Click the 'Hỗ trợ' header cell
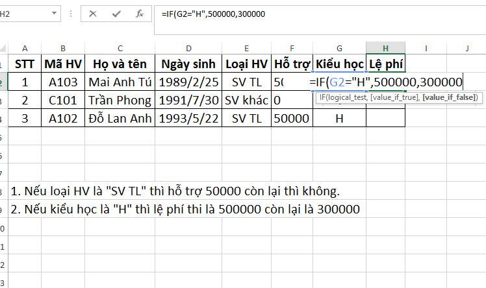The width and height of the screenshot is (486, 288). [x=292, y=64]
